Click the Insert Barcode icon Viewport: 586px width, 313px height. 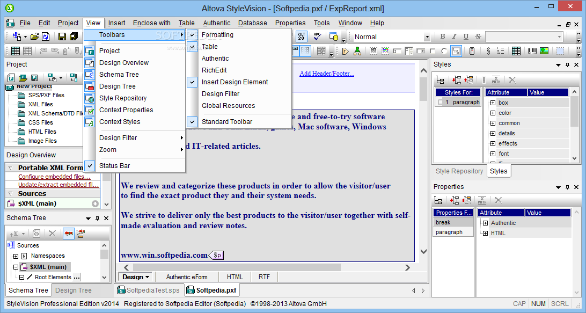532,51
